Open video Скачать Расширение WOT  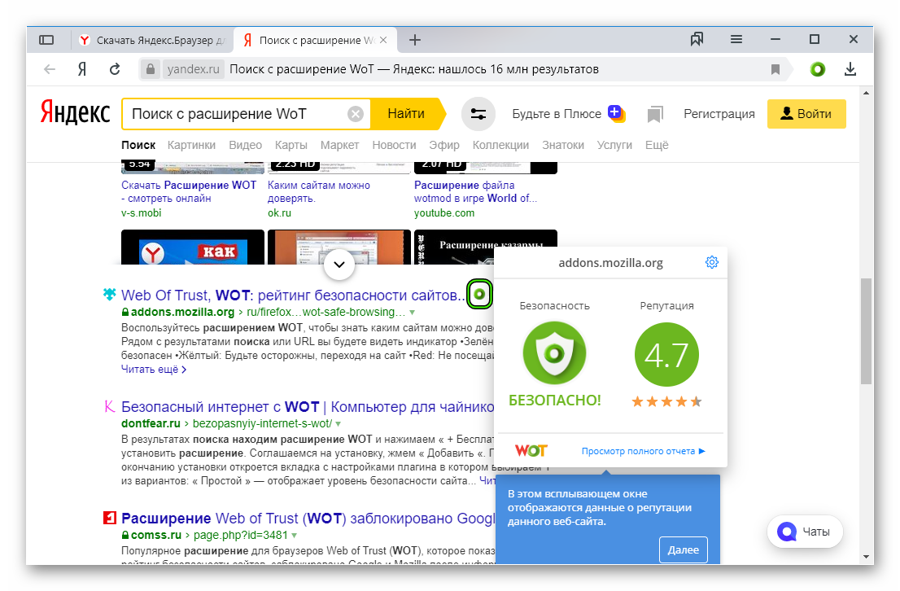(189, 192)
